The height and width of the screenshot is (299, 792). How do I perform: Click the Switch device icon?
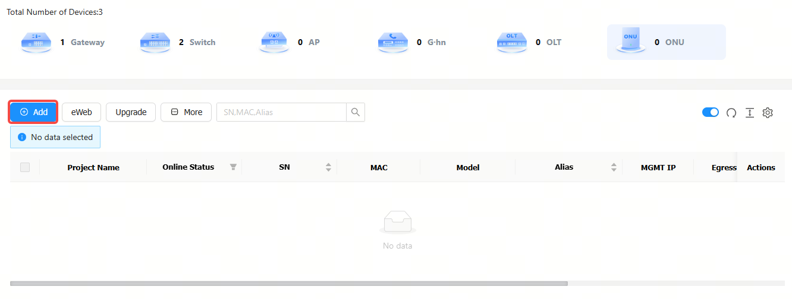click(x=155, y=43)
